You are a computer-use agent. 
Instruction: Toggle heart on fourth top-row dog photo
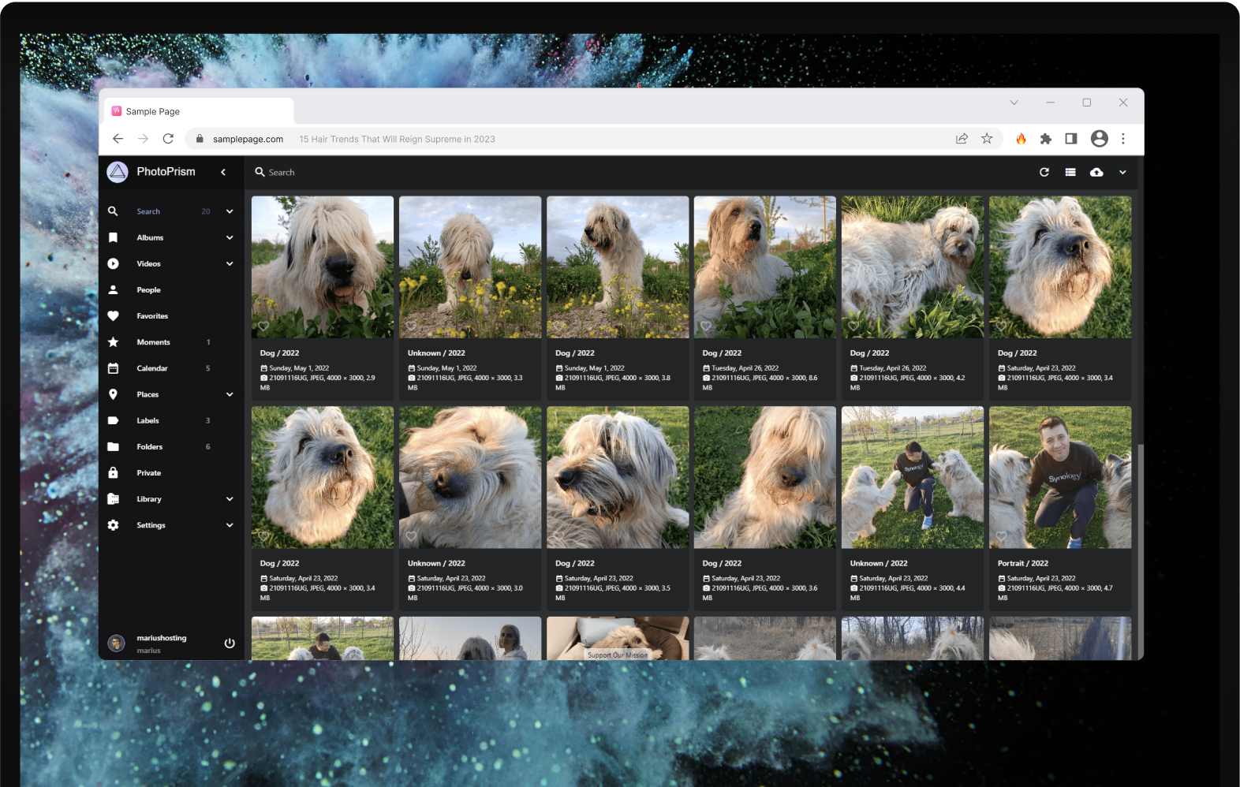(706, 326)
